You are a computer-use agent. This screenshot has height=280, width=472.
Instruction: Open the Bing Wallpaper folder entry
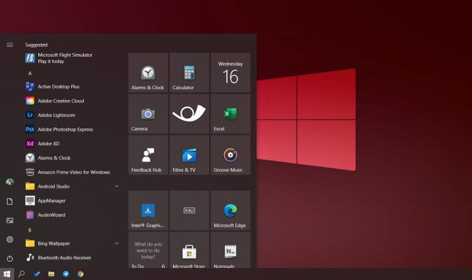point(72,244)
